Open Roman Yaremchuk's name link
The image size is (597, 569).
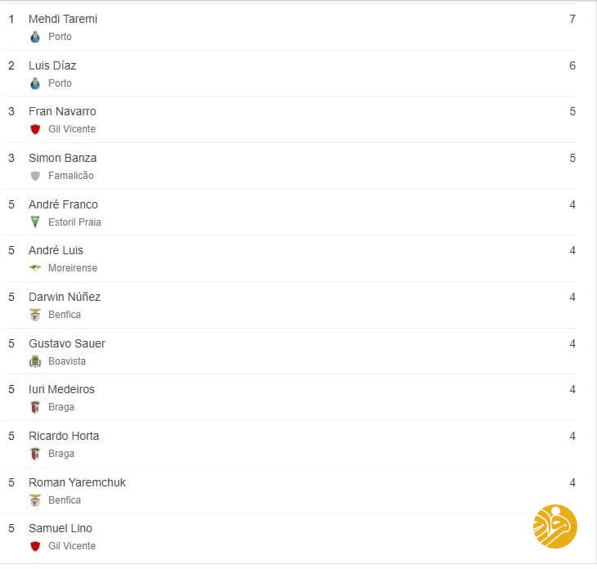coord(77,482)
